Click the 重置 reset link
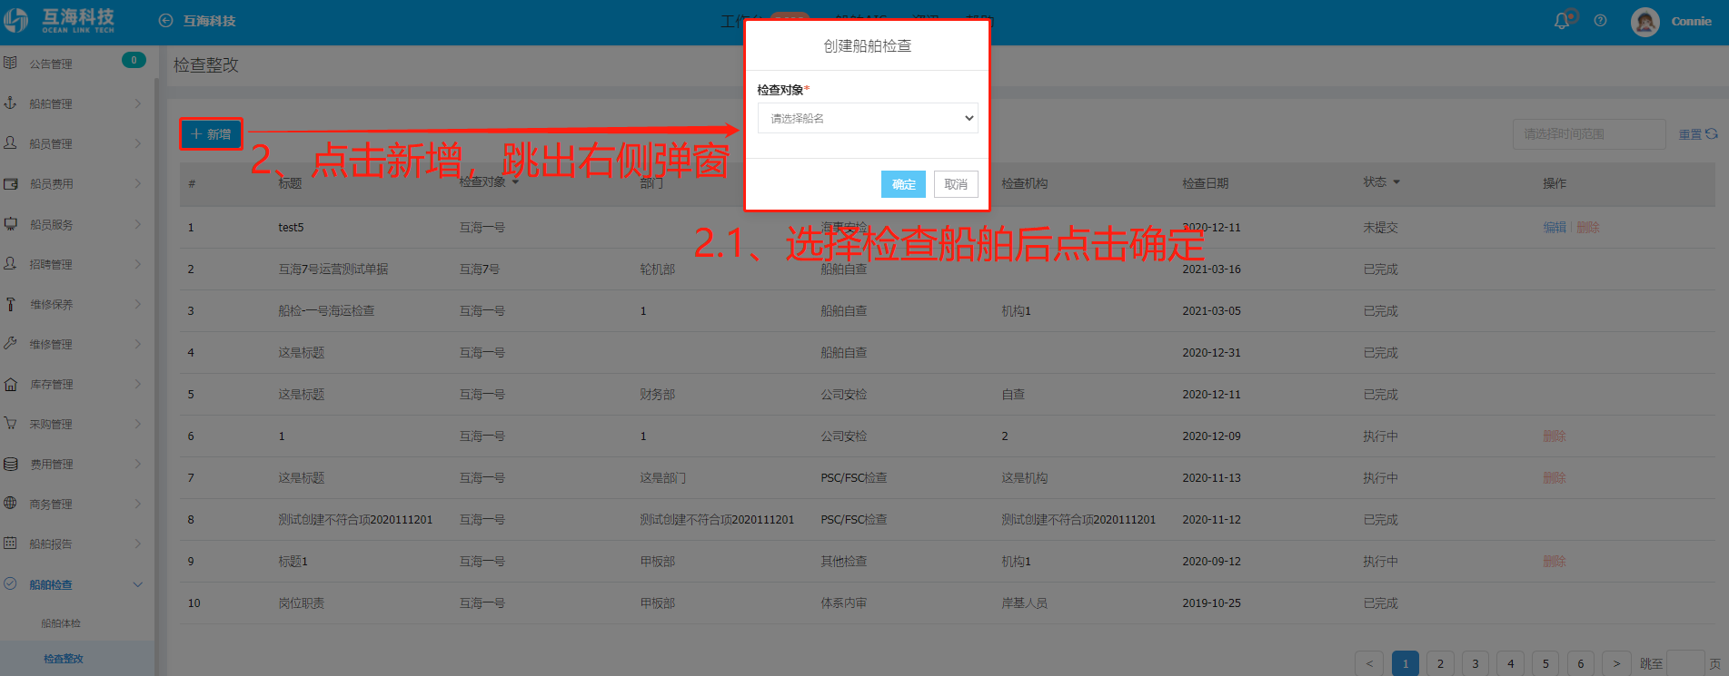 (1690, 134)
